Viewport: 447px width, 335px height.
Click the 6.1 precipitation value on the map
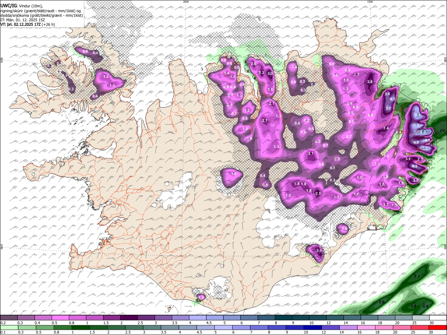(417, 115)
